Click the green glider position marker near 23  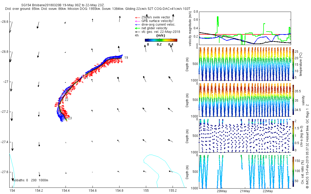(x=66, y=120)
